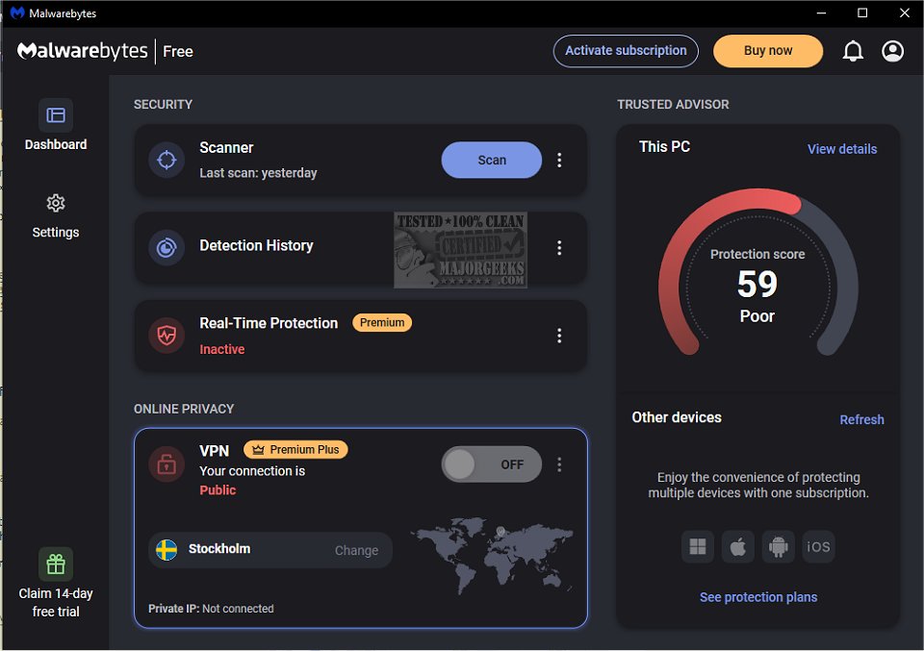This screenshot has width=924, height=651.
Task: Click the Scanner crosshair icon
Action: tap(167, 160)
